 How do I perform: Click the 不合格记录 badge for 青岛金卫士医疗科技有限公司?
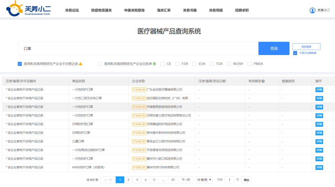[x=139, y=142]
